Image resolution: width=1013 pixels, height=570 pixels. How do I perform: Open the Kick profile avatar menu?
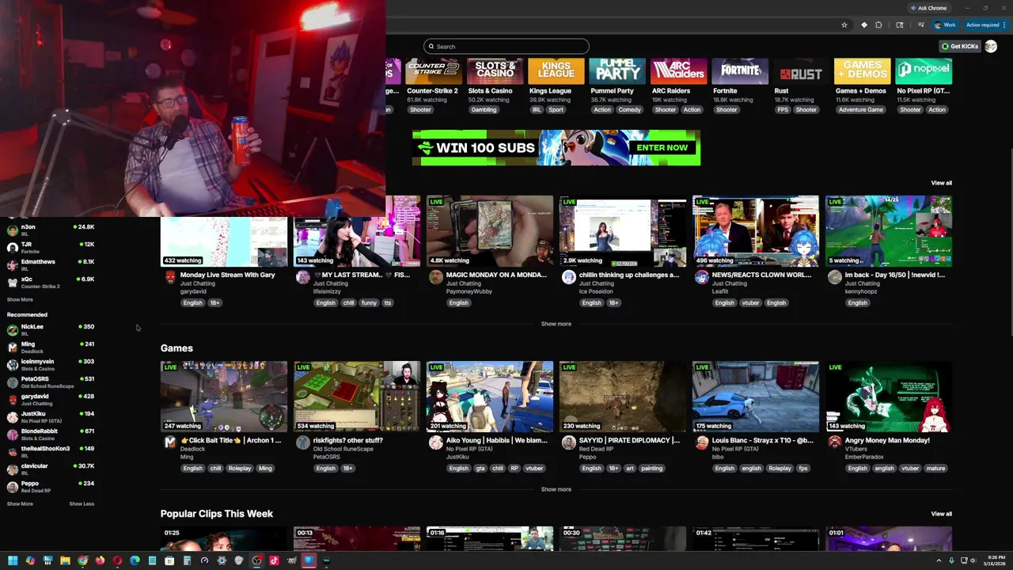991,46
